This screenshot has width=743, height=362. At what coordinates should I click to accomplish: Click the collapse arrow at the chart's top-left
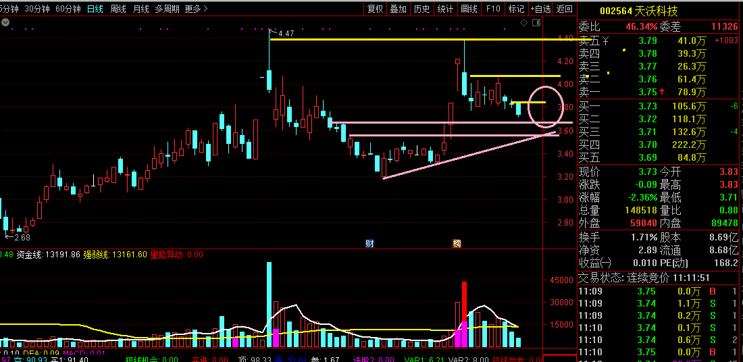point(5,22)
